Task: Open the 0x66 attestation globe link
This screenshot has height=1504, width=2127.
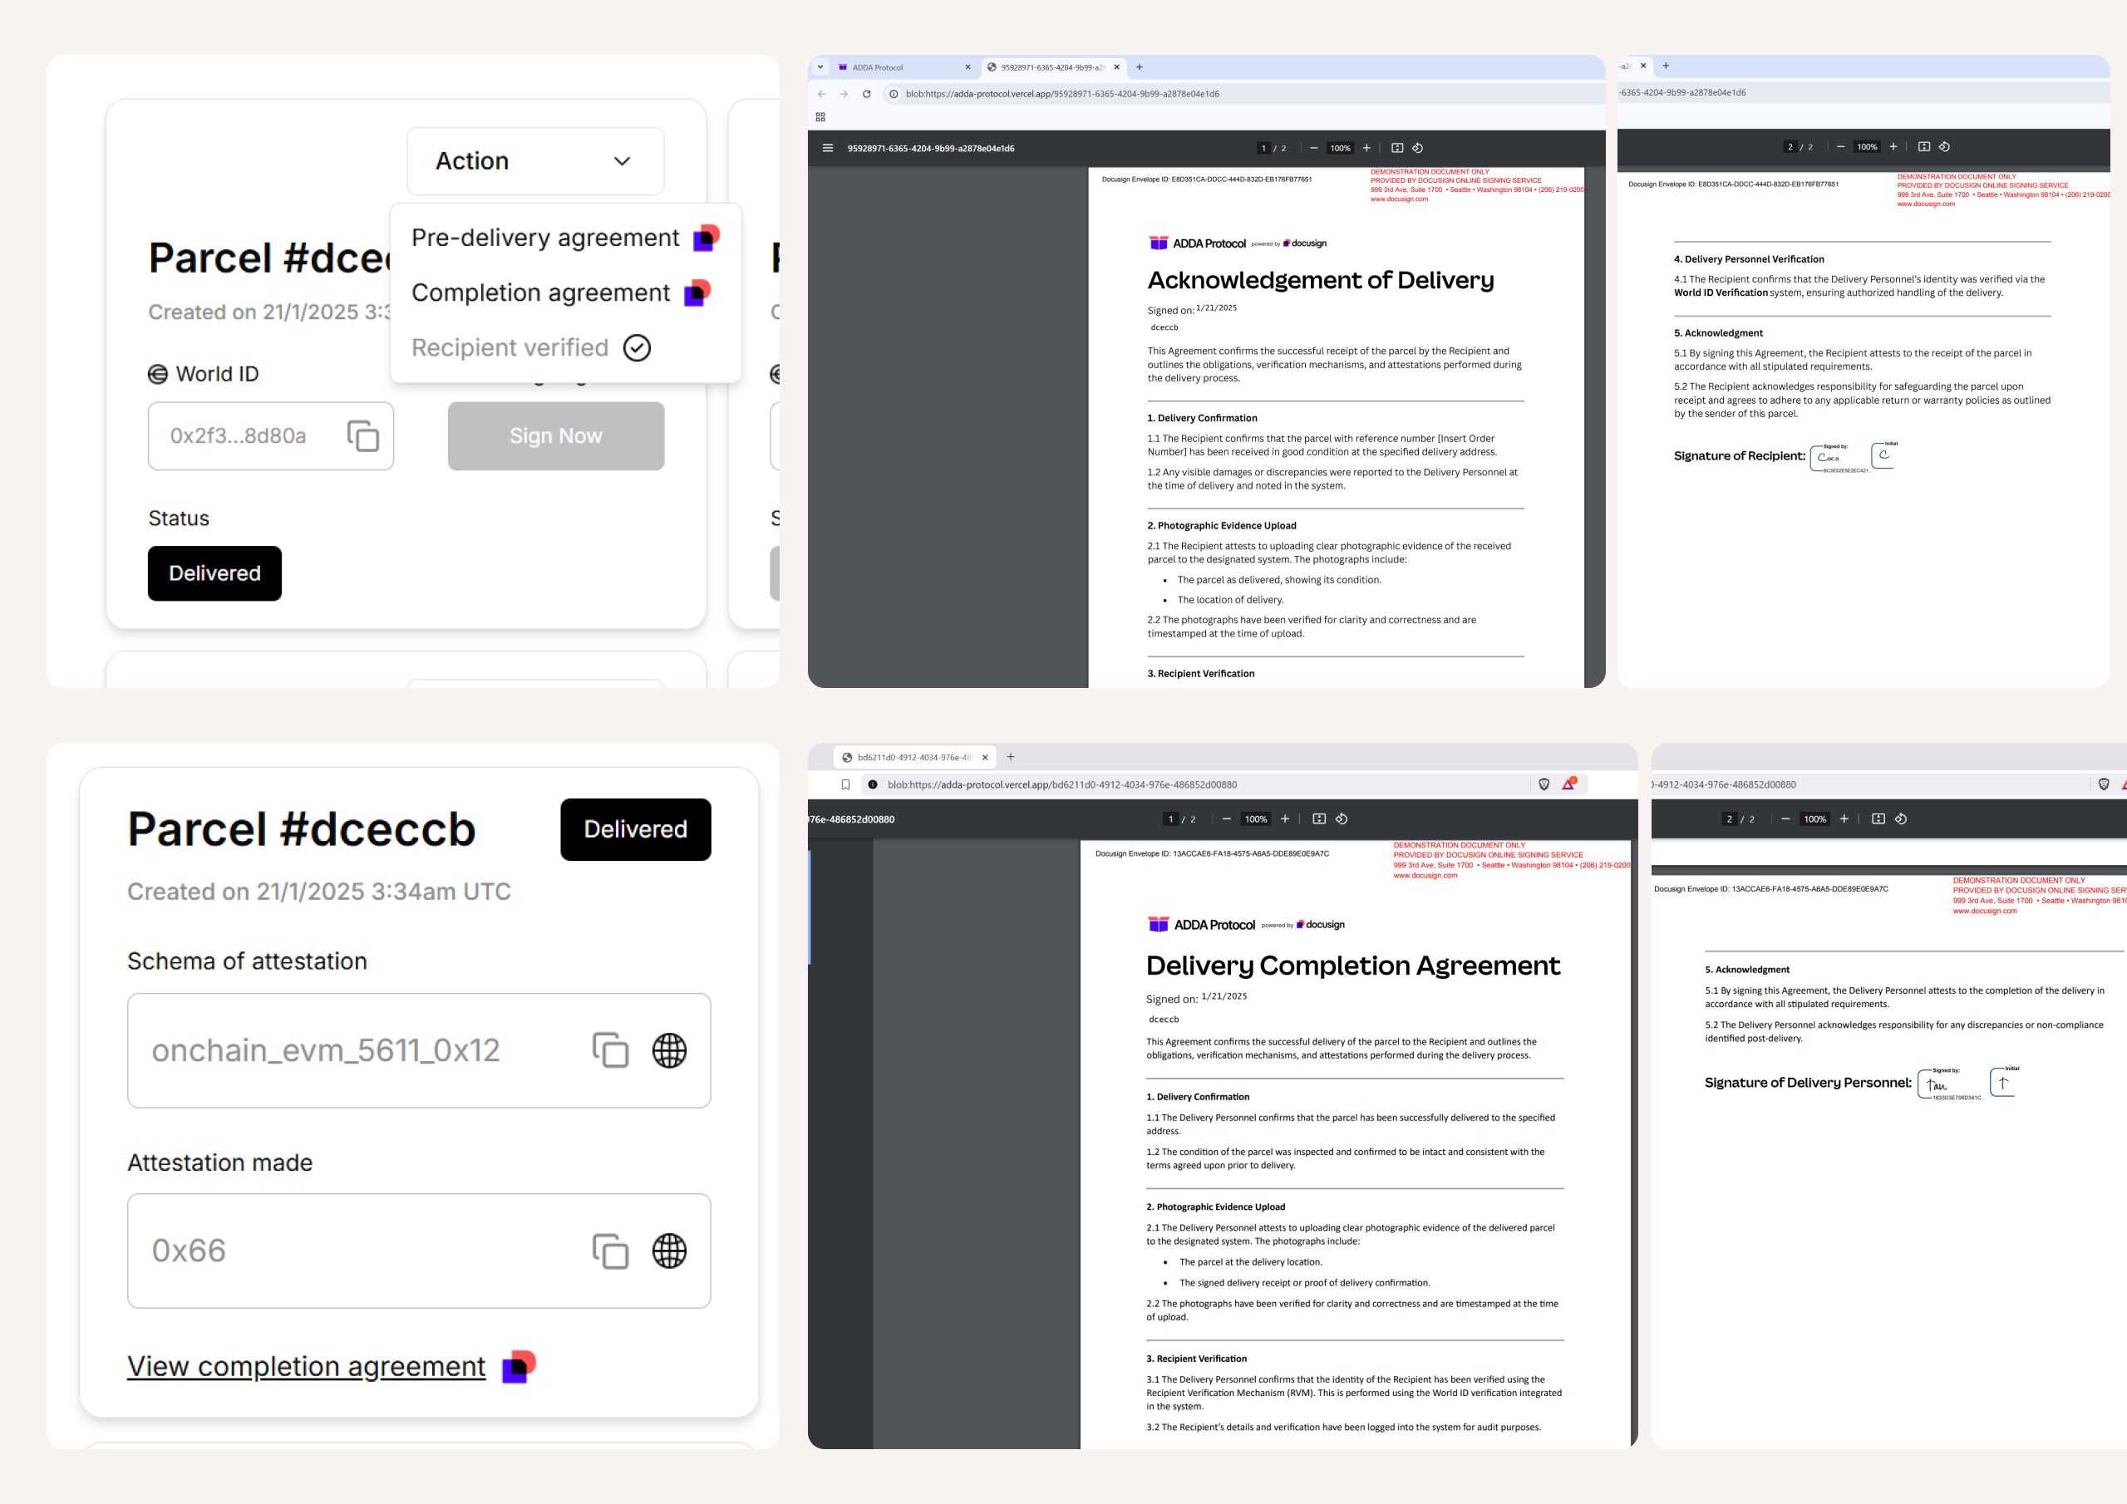Action: click(x=669, y=1251)
